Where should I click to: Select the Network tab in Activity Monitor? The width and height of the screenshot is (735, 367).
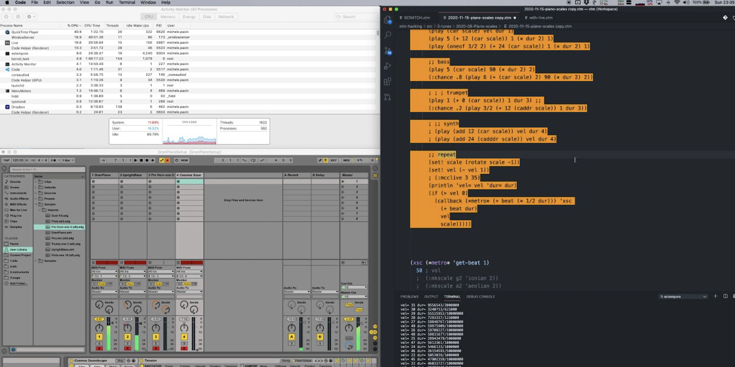click(x=226, y=17)
